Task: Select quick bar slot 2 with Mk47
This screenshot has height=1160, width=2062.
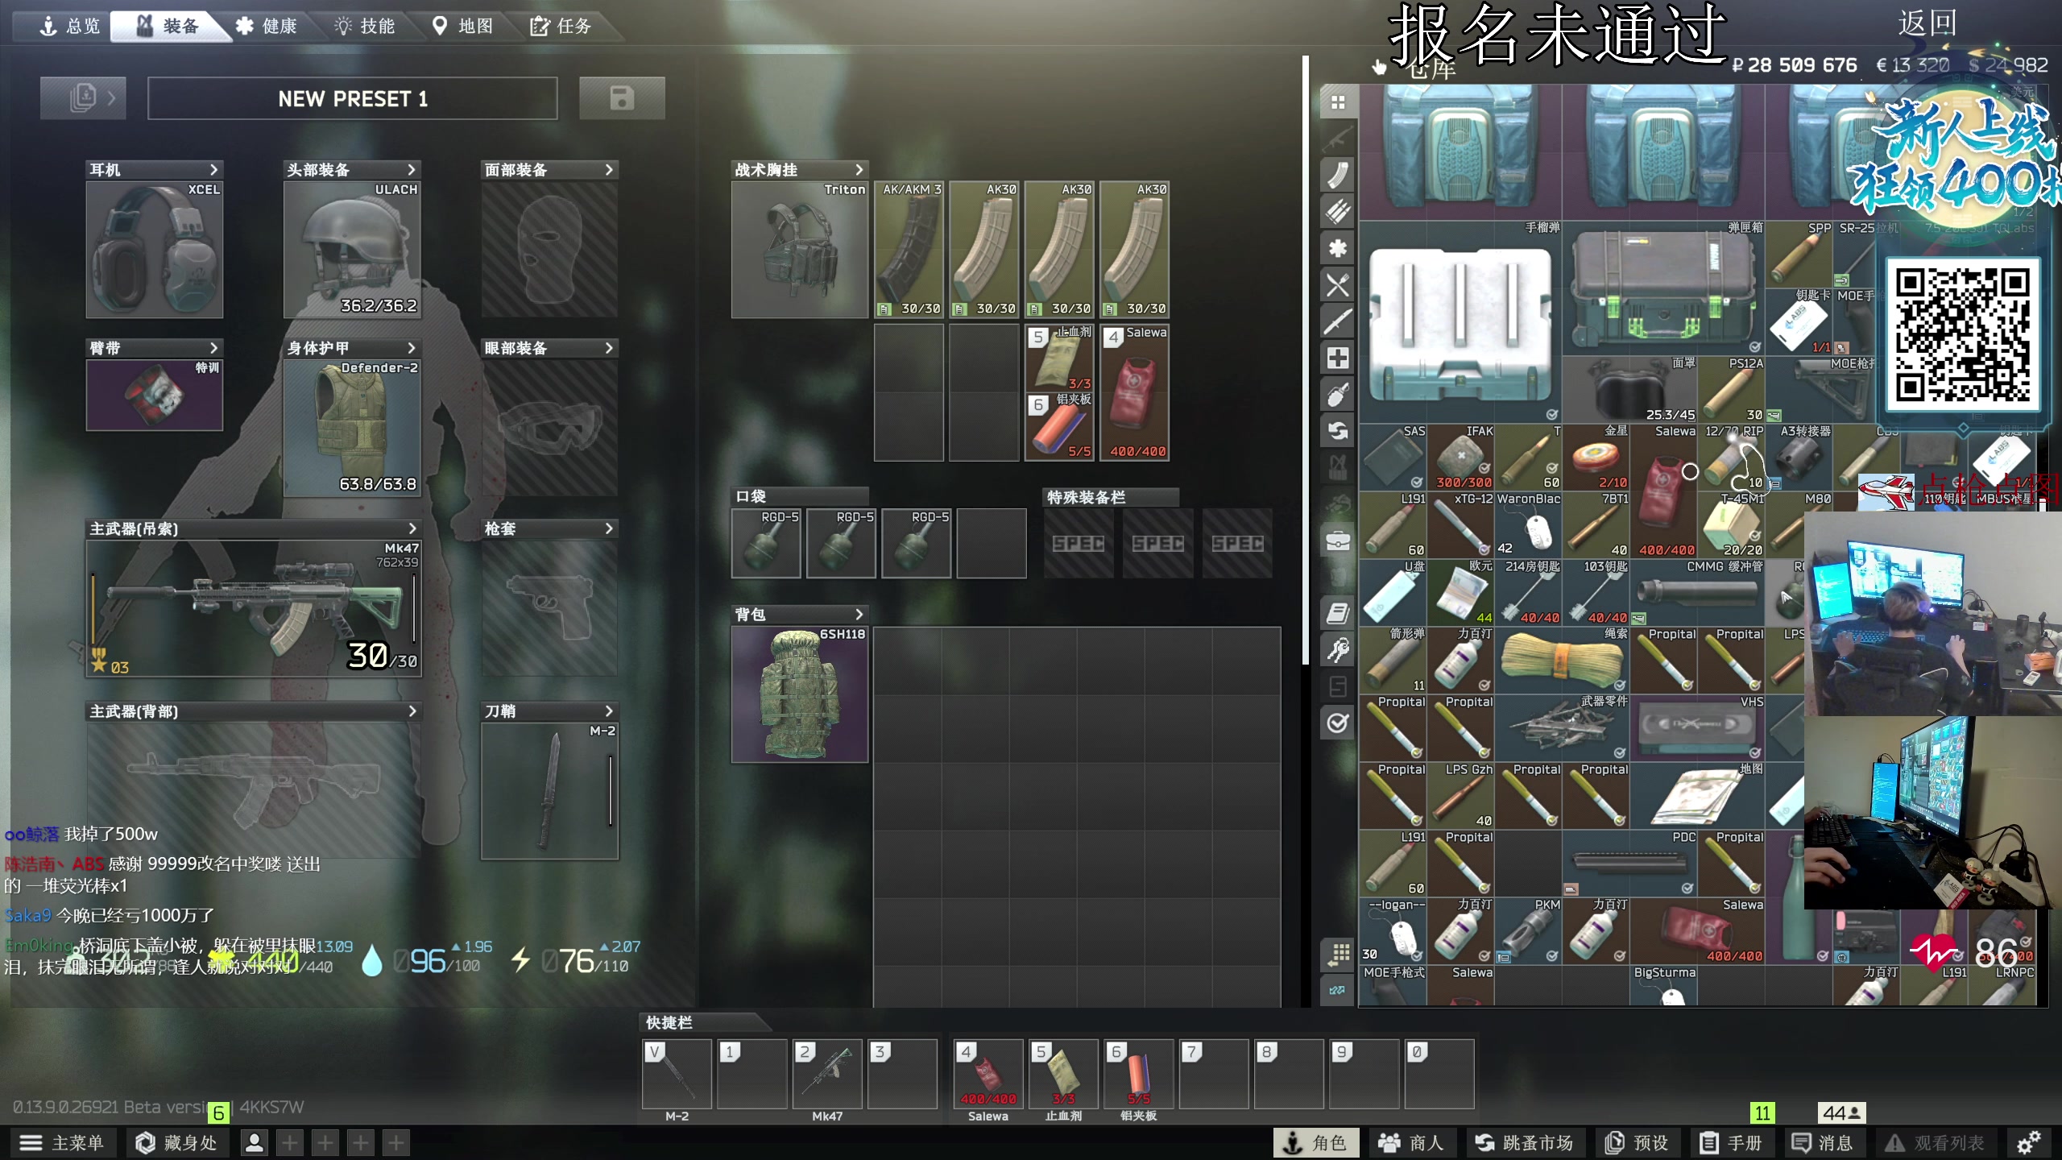Action: coord(827,1075)
